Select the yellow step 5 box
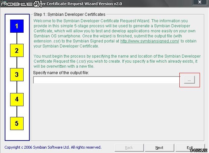Viewport: 209px width, 153px height. pyautogui.click(x=17, y=123)
